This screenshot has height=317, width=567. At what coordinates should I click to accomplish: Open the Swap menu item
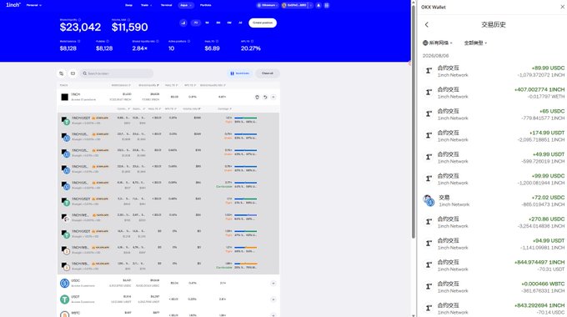(128, 6)
